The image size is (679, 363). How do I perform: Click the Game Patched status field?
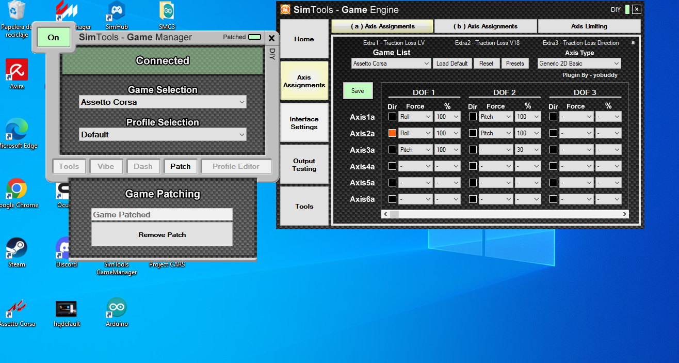pyautogui.click(x=162, y=215)
